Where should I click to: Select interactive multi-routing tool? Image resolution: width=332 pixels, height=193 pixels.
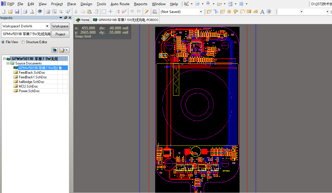tap(216, 12)
